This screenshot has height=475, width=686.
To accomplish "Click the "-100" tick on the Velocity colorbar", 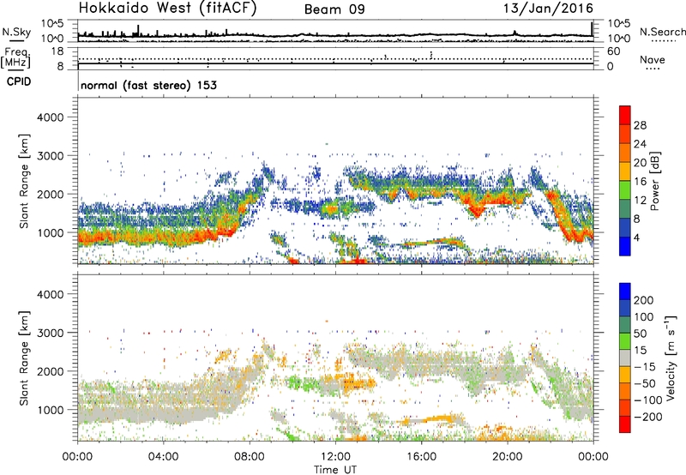I will coord(648,400).
